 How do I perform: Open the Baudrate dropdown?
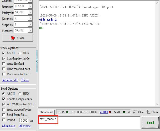point(30,6)
